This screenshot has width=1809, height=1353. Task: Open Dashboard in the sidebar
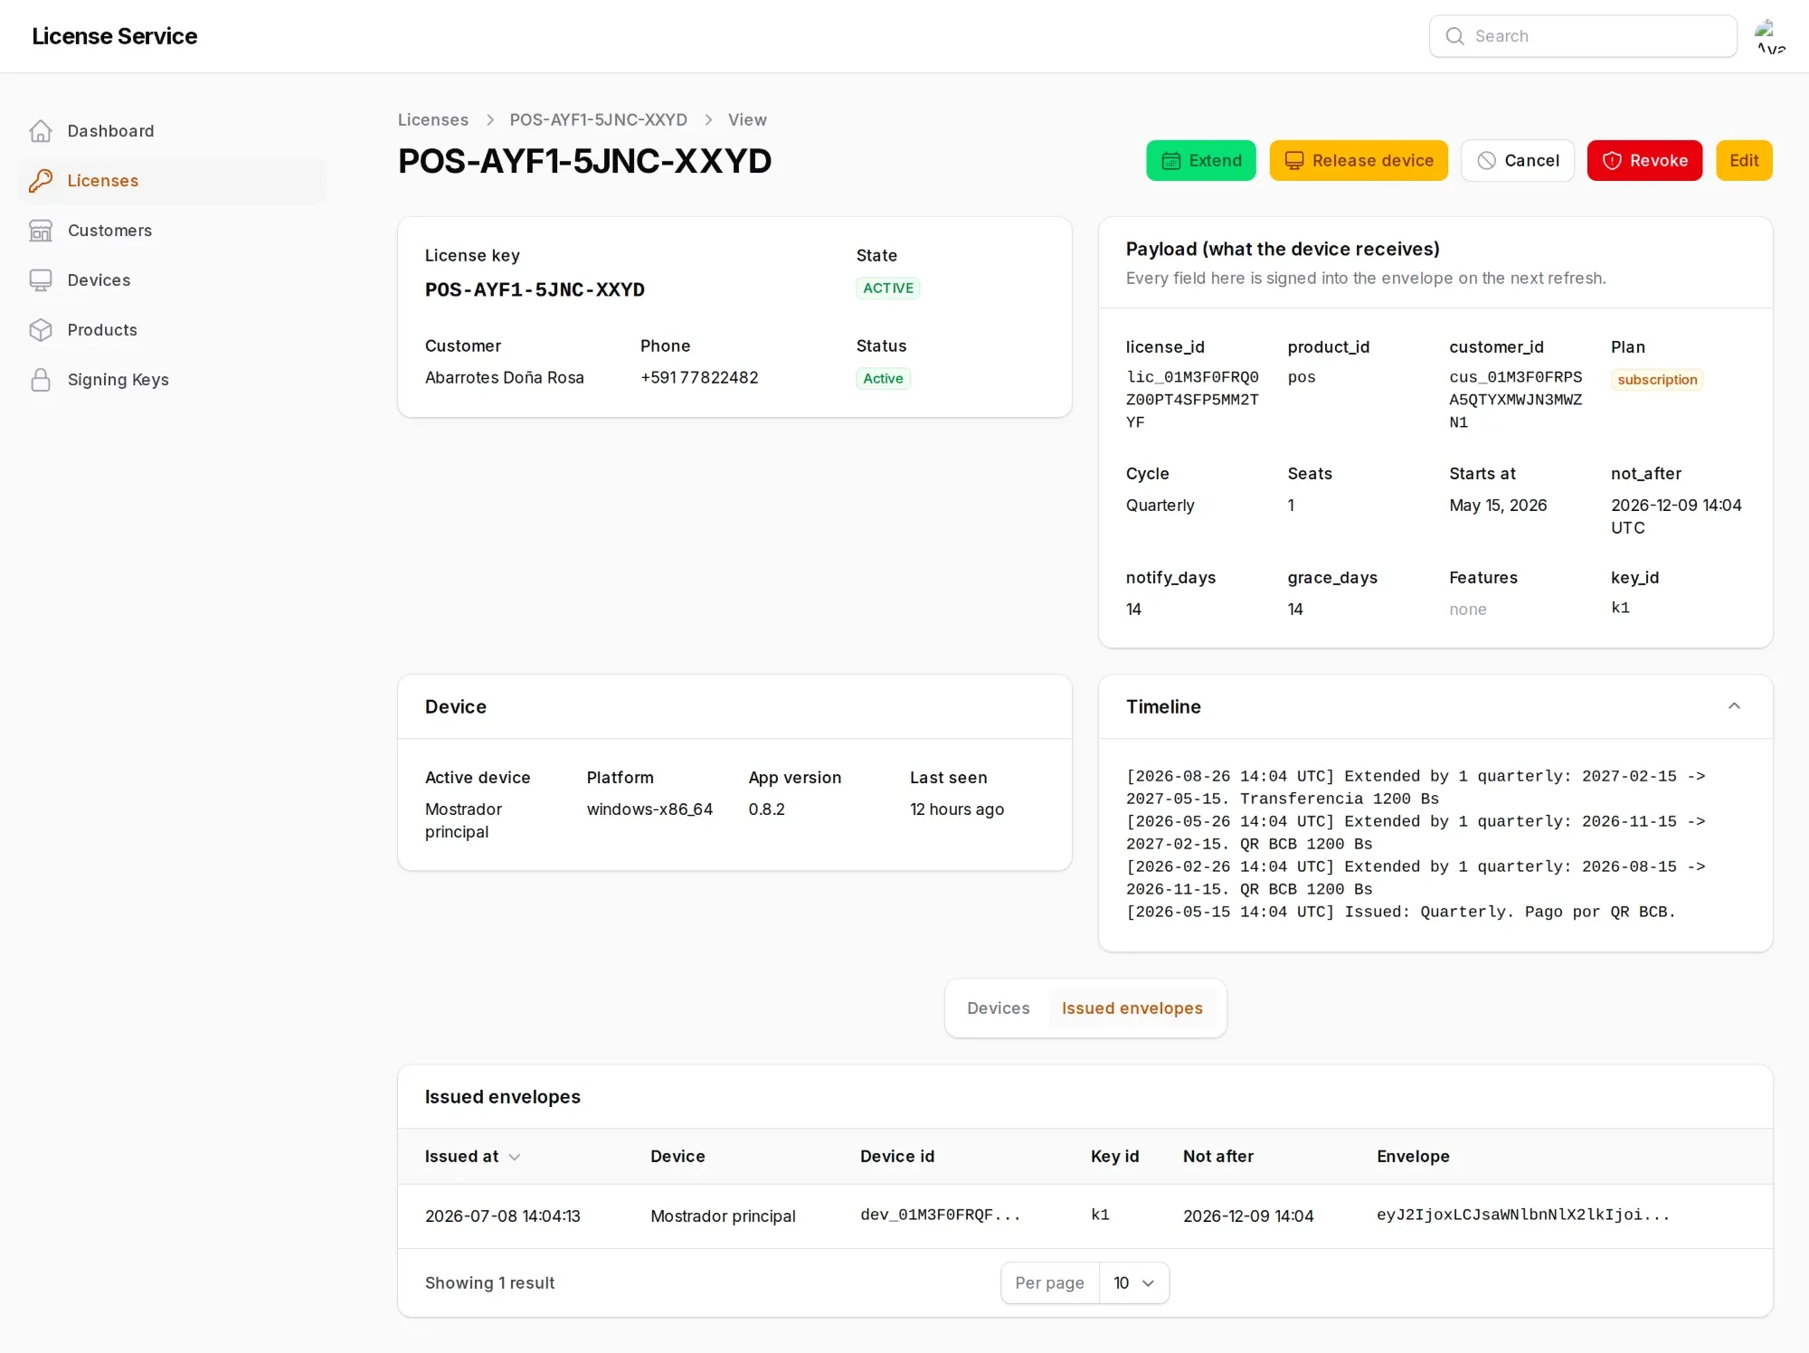pyautogui.click(x=172, y=131)
